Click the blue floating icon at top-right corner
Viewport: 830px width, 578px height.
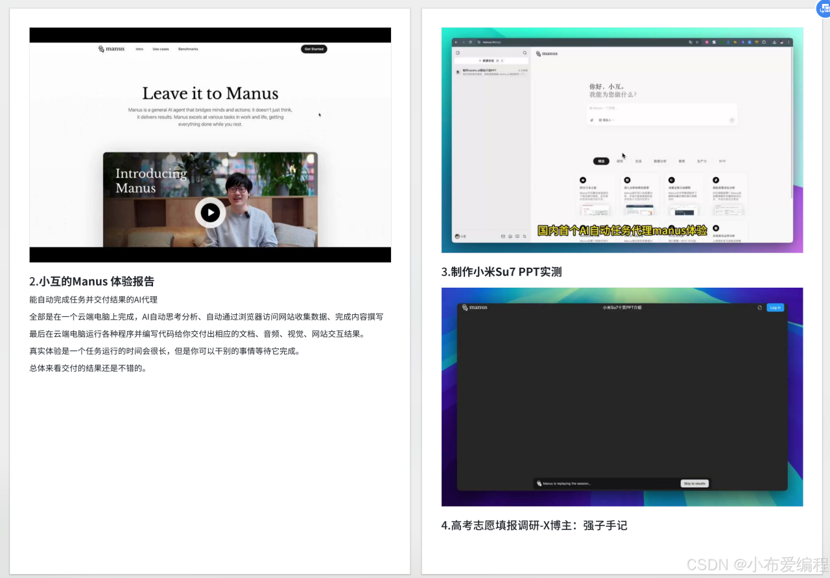(x=824, y=8)
